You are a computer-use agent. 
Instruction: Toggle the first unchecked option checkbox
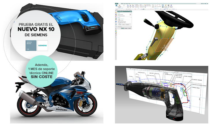118,20
